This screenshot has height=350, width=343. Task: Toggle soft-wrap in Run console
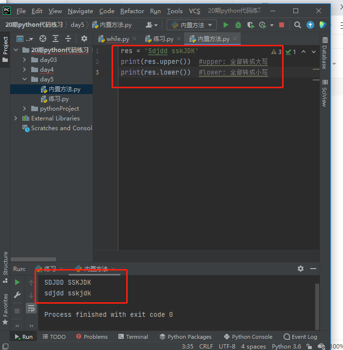click(31, 308)
